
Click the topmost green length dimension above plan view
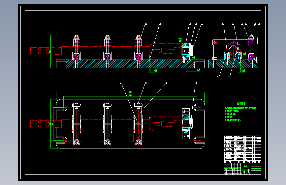[130, 93]
